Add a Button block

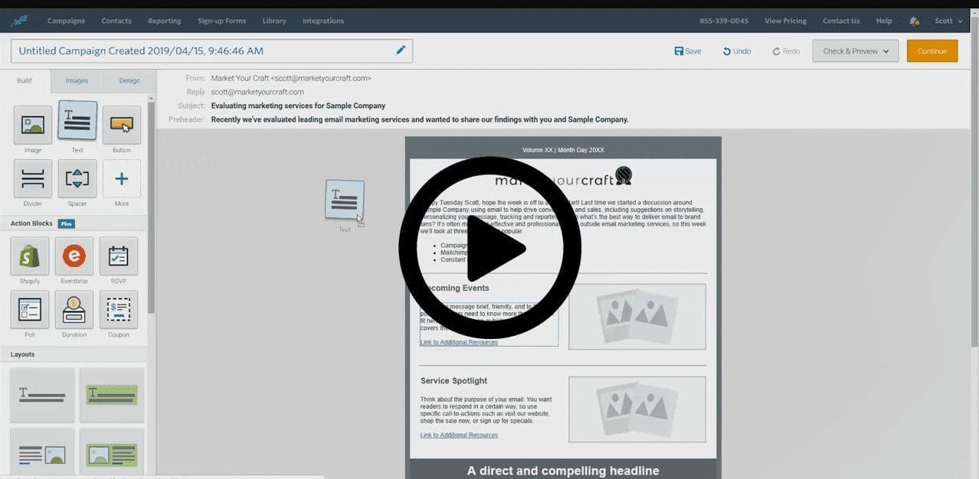click(121, 122)
